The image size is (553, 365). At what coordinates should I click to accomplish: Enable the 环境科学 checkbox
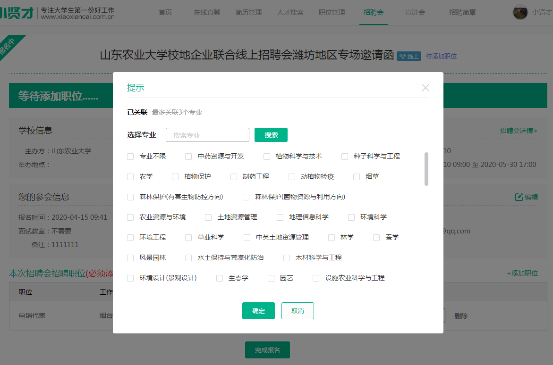click(351, 217)
